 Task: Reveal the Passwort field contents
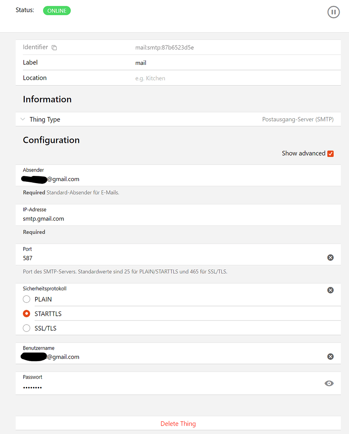click(329, 383)
